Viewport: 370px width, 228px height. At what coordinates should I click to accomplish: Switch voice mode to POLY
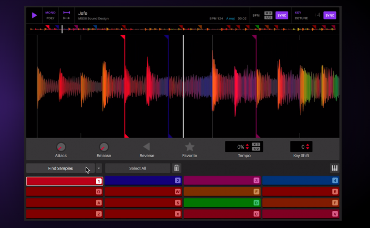click(50, 18)
